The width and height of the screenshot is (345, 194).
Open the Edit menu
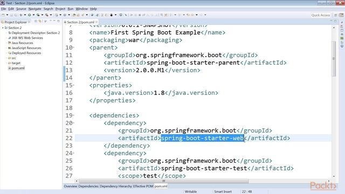pyautogui.click(x=11, y=9)
